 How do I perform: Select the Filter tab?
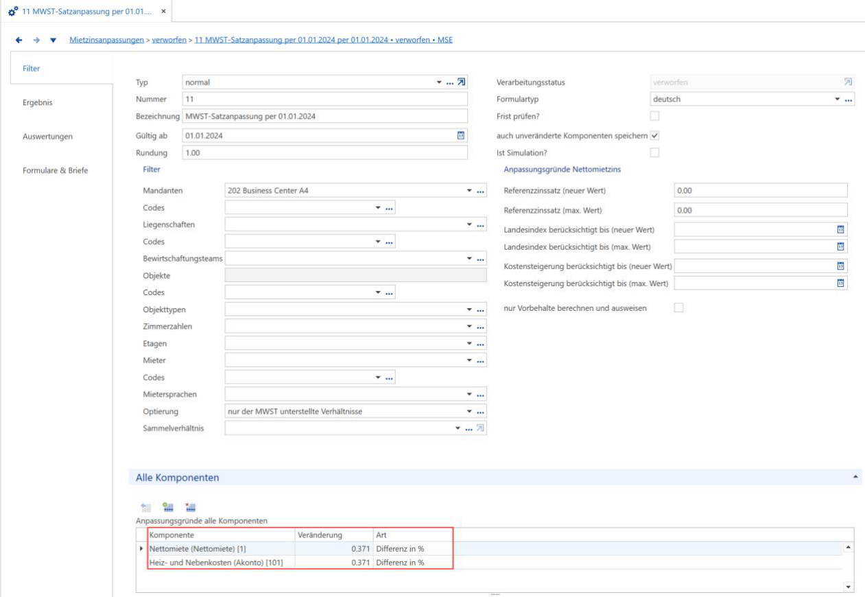[x=32, y=68]
